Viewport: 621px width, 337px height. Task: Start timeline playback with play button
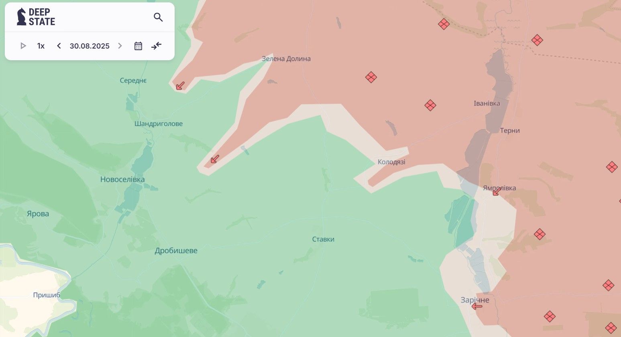(23, 46)
